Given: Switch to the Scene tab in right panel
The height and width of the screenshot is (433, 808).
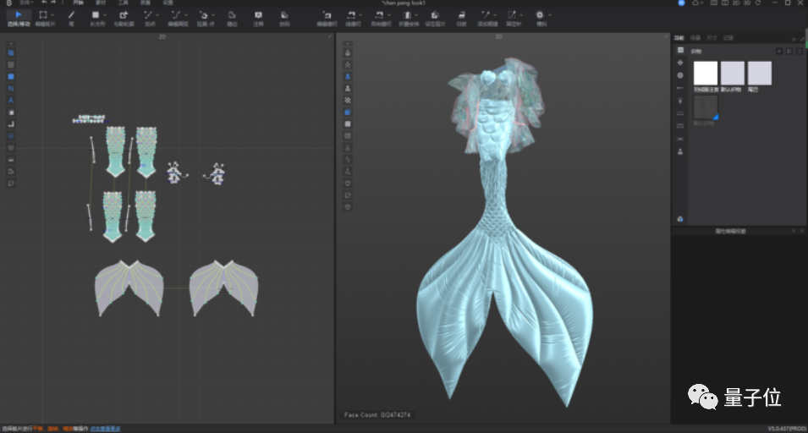Looking at the screenshot, I should click(x=695, y=38).
